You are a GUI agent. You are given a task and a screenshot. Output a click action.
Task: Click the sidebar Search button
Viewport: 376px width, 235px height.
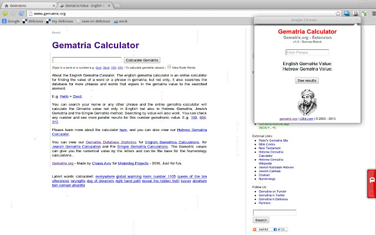click(261, 220)
